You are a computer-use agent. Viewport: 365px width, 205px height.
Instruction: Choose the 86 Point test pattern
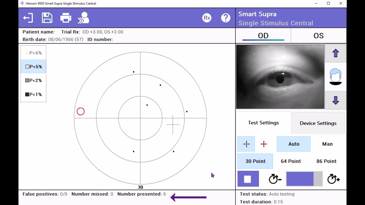tap(326, 161)
